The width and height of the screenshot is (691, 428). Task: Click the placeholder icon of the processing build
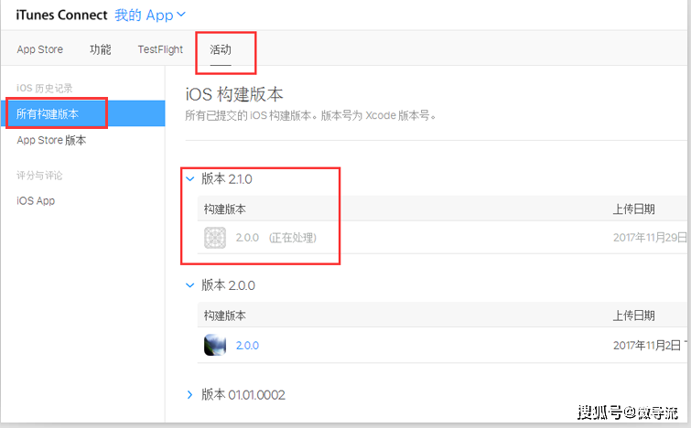pos(215,238)
